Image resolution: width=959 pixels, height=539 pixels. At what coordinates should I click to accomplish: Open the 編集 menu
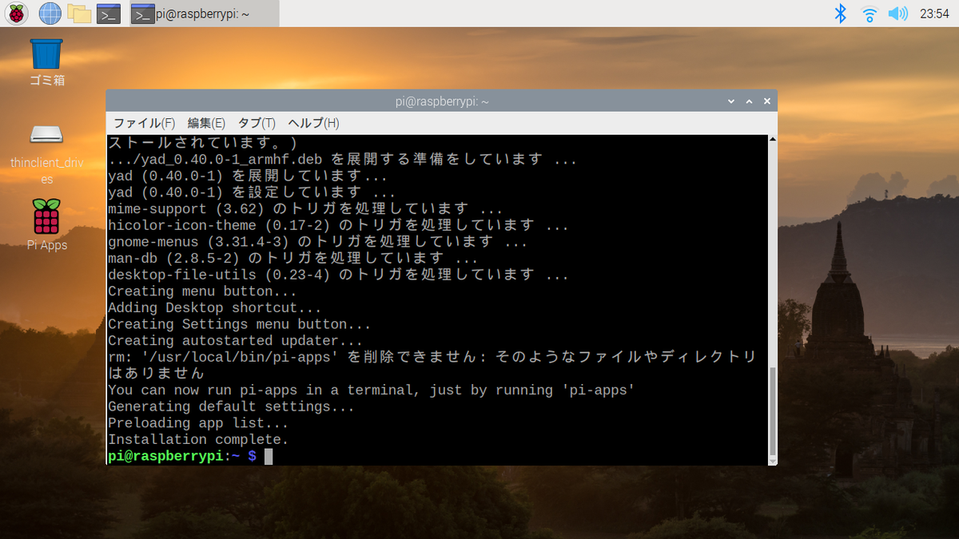coord(206,123)
